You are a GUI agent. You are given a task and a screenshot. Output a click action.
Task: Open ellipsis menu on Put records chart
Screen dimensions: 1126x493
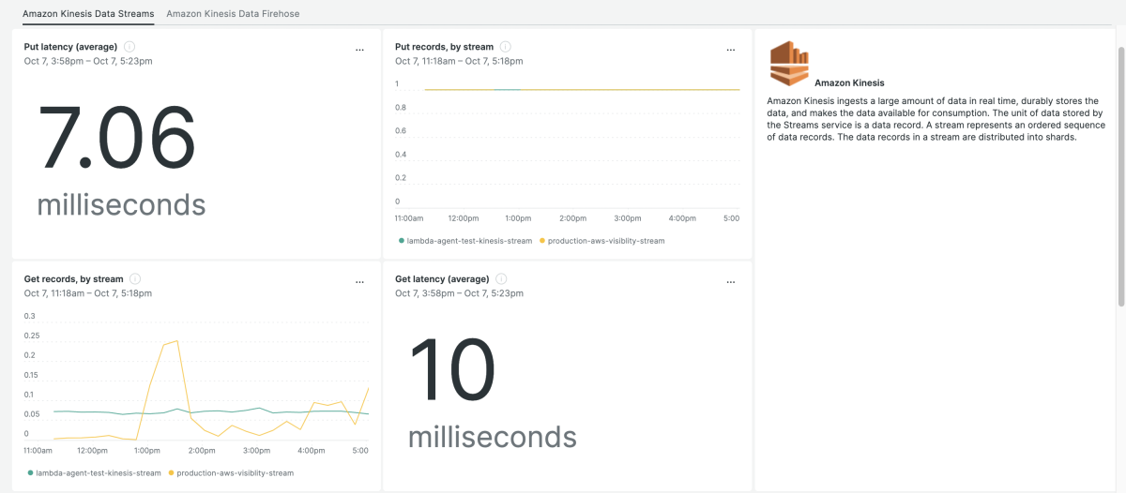(x=731, y=50)
